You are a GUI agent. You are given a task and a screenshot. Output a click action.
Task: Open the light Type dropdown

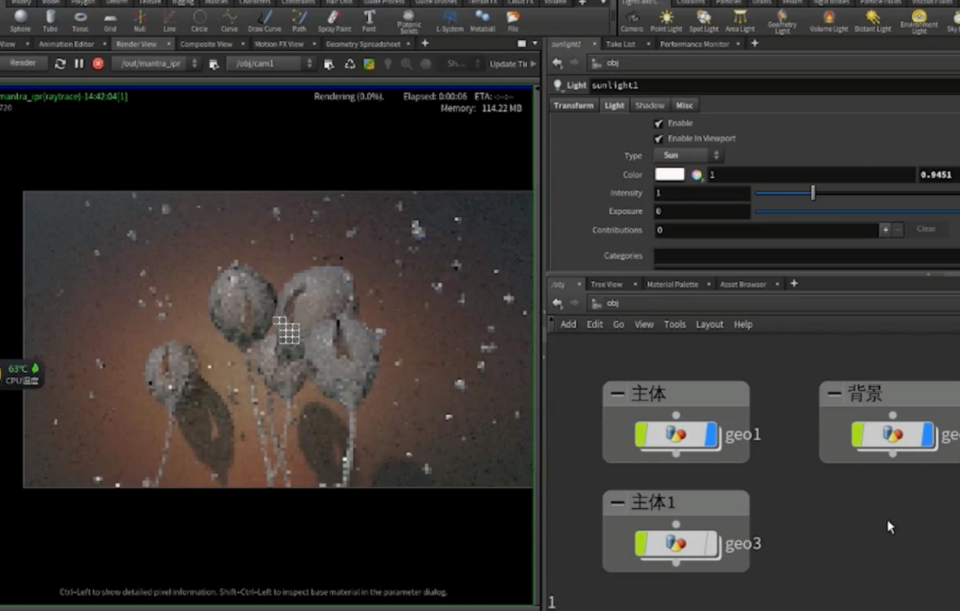click(688, 155)
